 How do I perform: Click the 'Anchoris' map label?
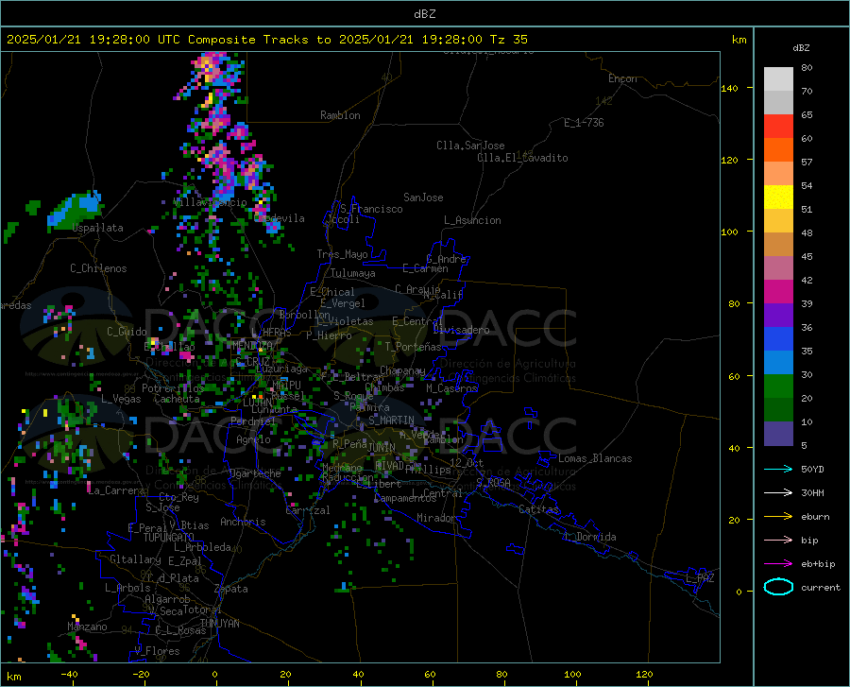pos(243,522)
